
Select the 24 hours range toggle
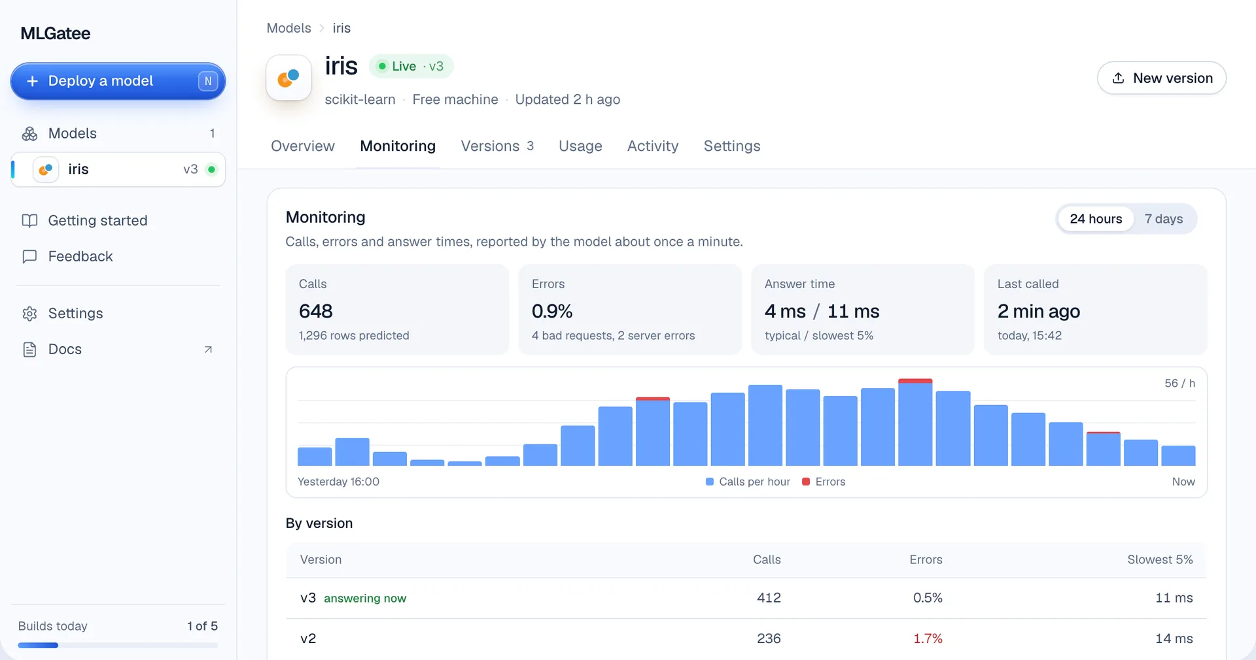[x=1096, y=219]
